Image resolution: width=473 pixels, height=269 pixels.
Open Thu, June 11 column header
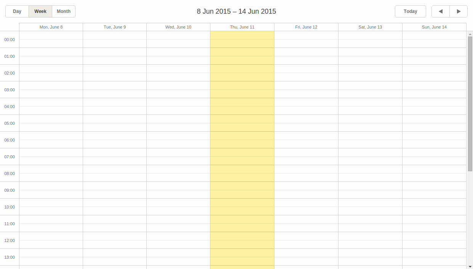pyautogui.click(x=242, y=27)
